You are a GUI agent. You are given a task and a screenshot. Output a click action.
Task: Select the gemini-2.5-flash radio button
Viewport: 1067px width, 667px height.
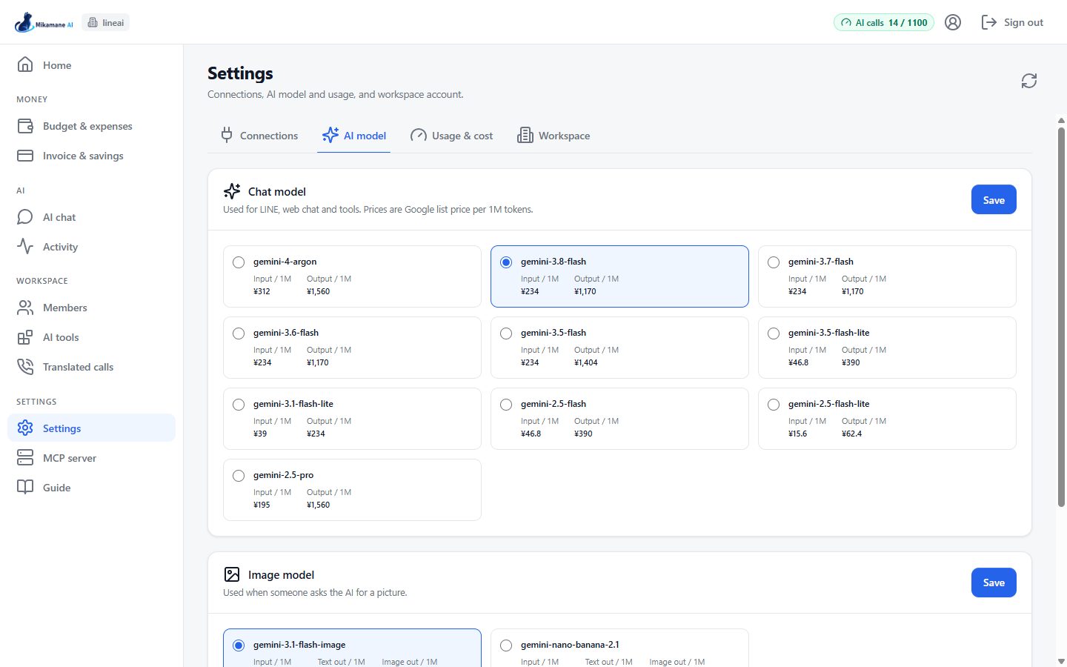pos(506,405)
